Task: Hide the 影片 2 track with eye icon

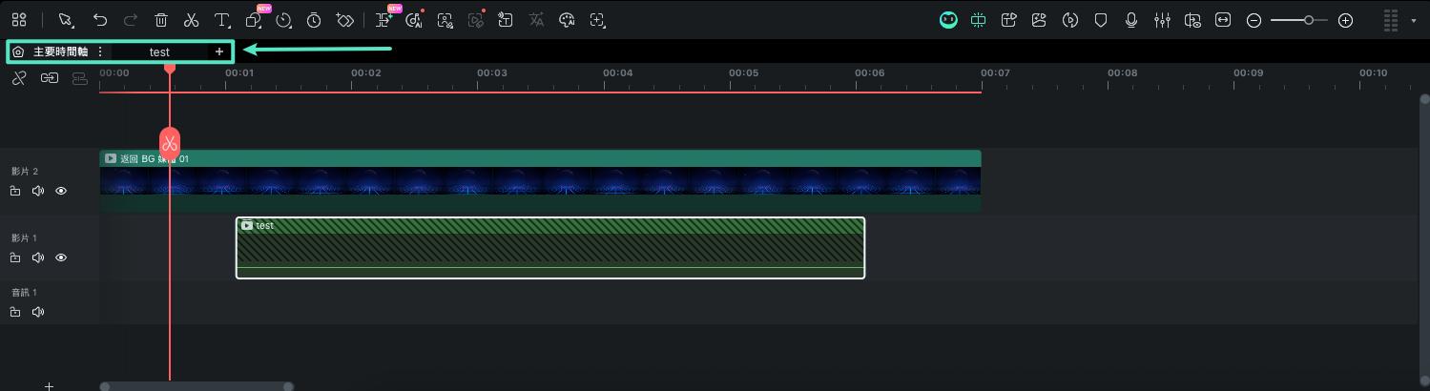Action: (61, 191)
